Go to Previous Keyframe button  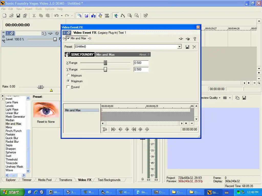(120, 129)
